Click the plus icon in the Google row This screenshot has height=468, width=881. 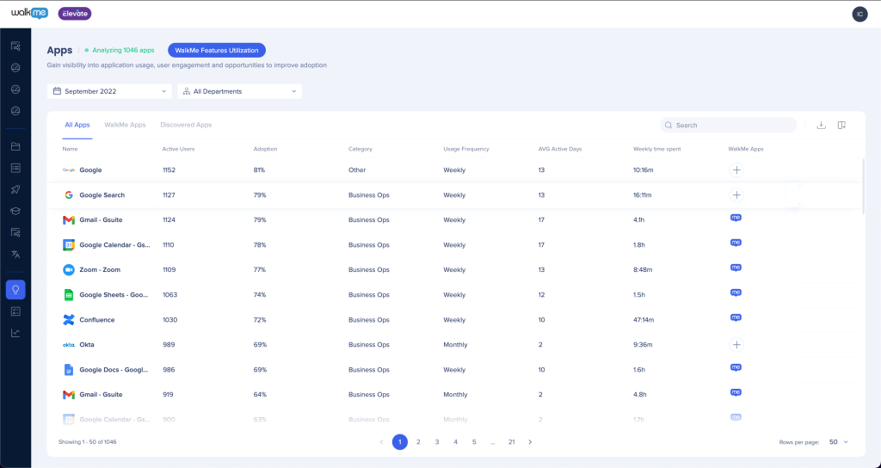[x=736, y=170]
